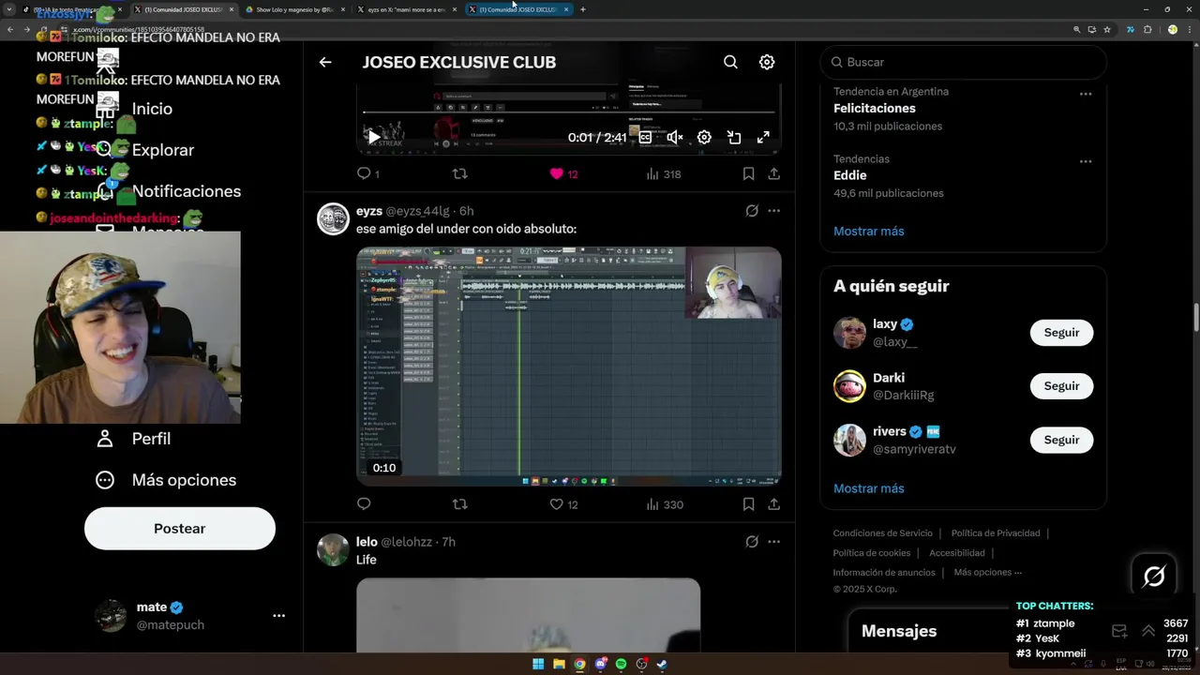The width and height of the screenshot is (1200, 675).
Task: Open Steam from taskbar
Action: (x=662, y=665)
